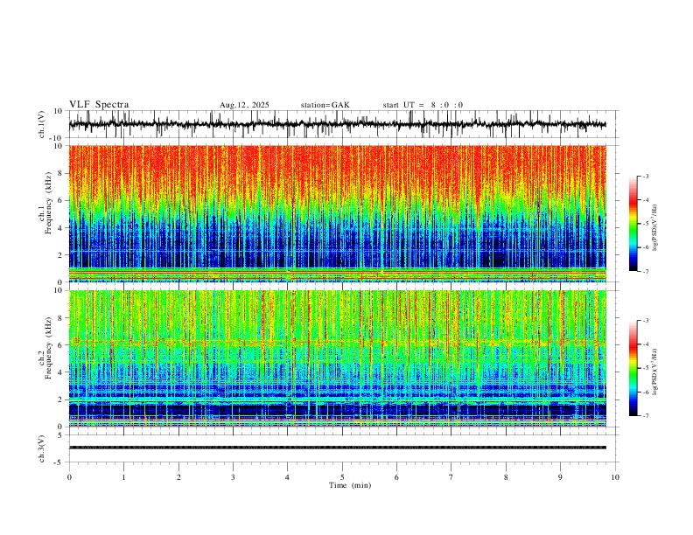Click the "-5" label on ch.1 colorbar
The image size is (693, 535).
pyautogui.click(x=646, y=224)
